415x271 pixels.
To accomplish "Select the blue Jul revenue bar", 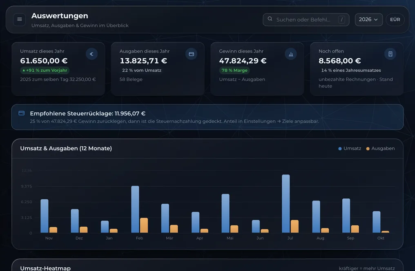I will click(x=286, y=204).
